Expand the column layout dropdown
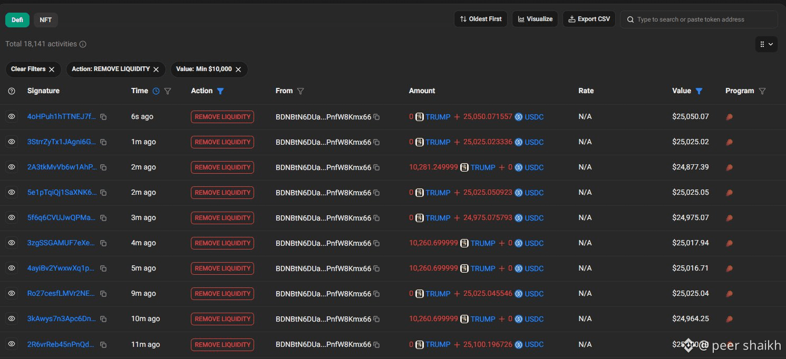The image size is (786, 359). [766, 44]
